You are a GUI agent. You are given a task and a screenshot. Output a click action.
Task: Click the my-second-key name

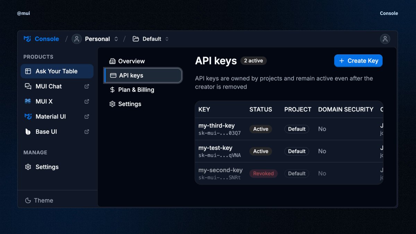[x=220, y=170]
